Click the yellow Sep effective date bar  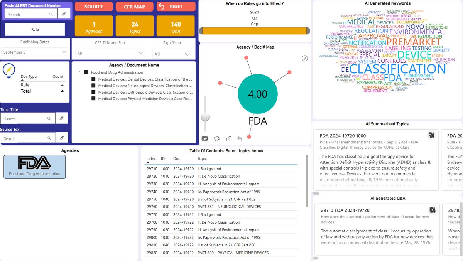click(254, 31)
